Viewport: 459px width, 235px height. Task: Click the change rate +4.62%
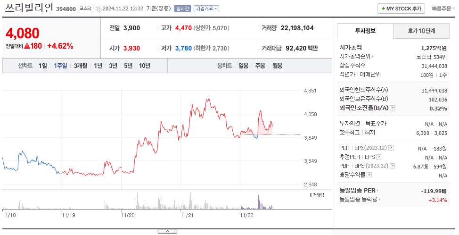click(60, 46)
